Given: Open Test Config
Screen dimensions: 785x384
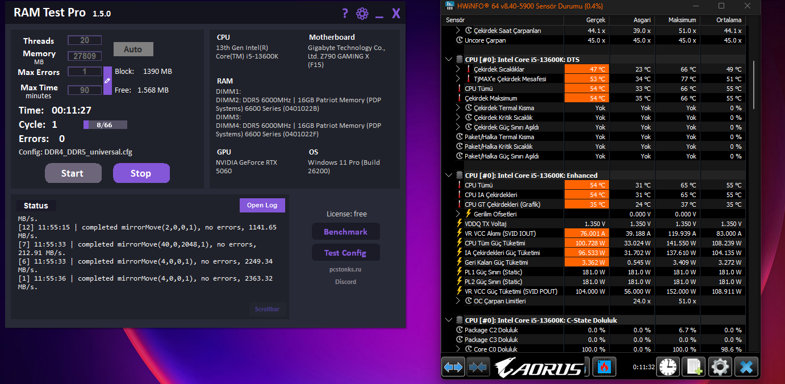Looking at the screenshot, I should click(345, 253).
